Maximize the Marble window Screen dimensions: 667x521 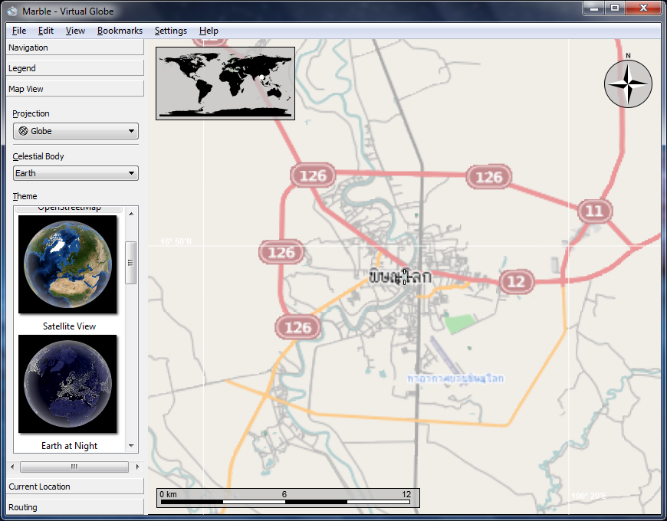pos(615,8)
